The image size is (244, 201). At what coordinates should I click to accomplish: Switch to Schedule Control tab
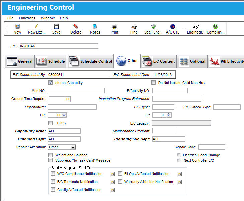[90, 61]
